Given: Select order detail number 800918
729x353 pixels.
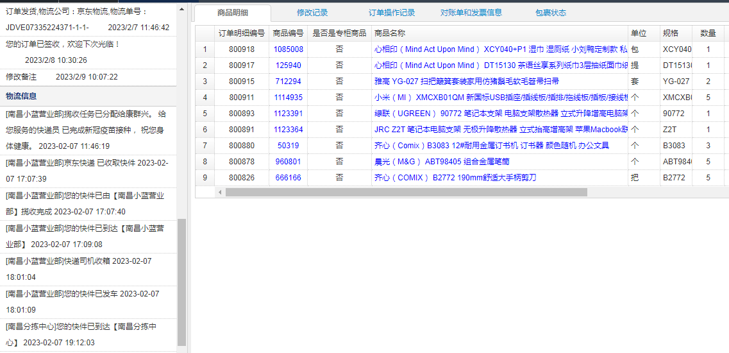Looking at the screenshot, I should click(242, 49).
